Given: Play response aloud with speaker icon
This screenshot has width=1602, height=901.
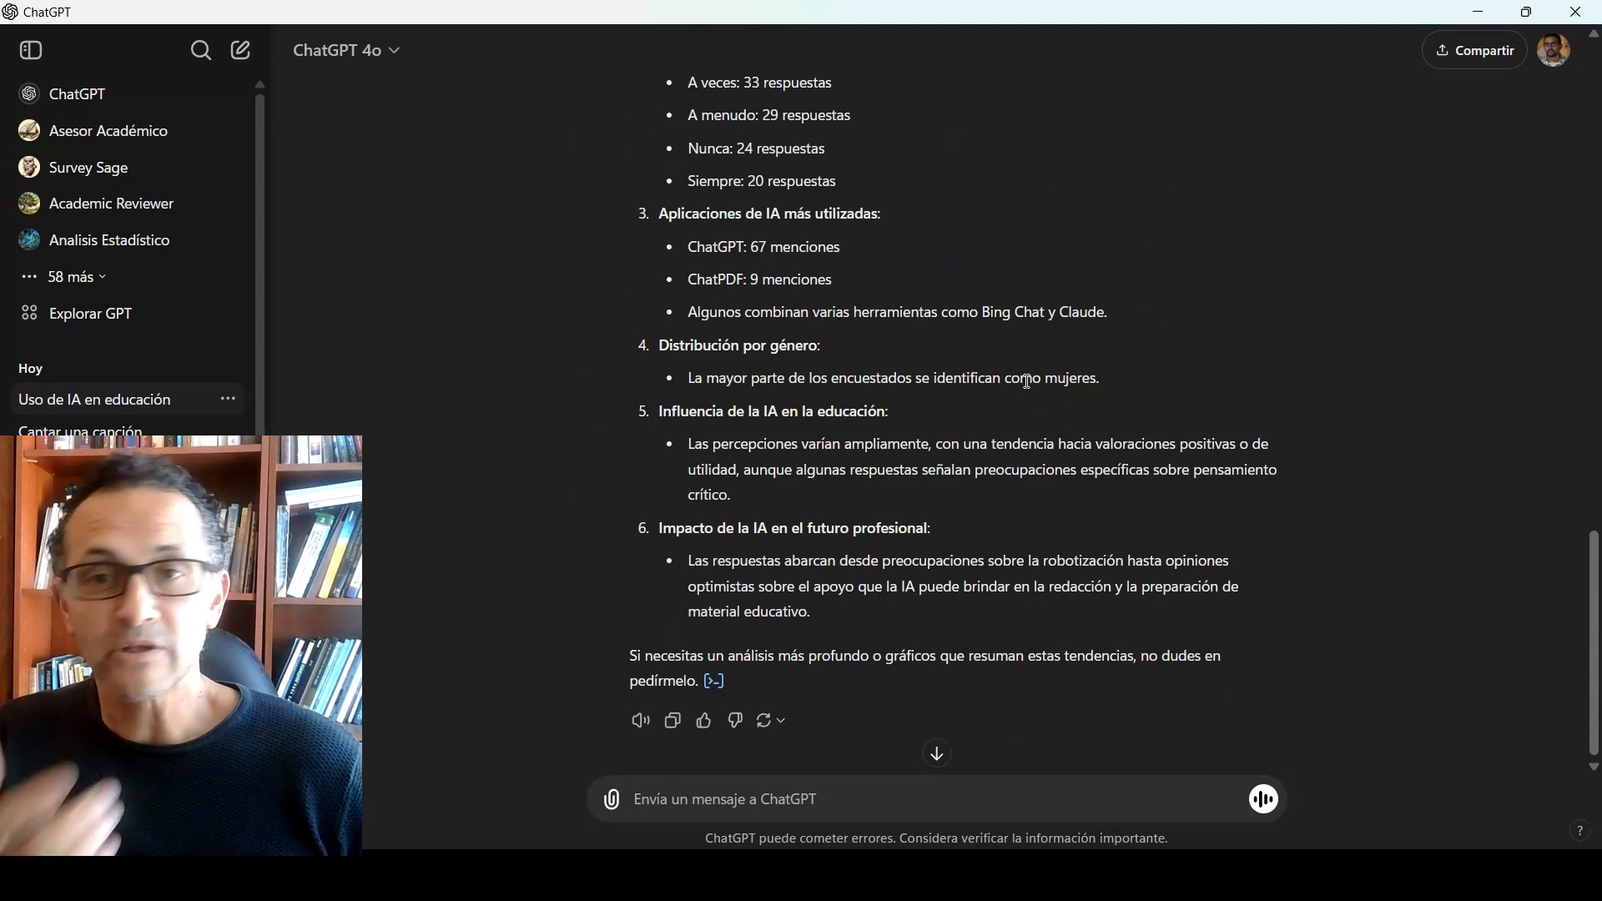Looking at the screenshot, I should pos(641,721).
